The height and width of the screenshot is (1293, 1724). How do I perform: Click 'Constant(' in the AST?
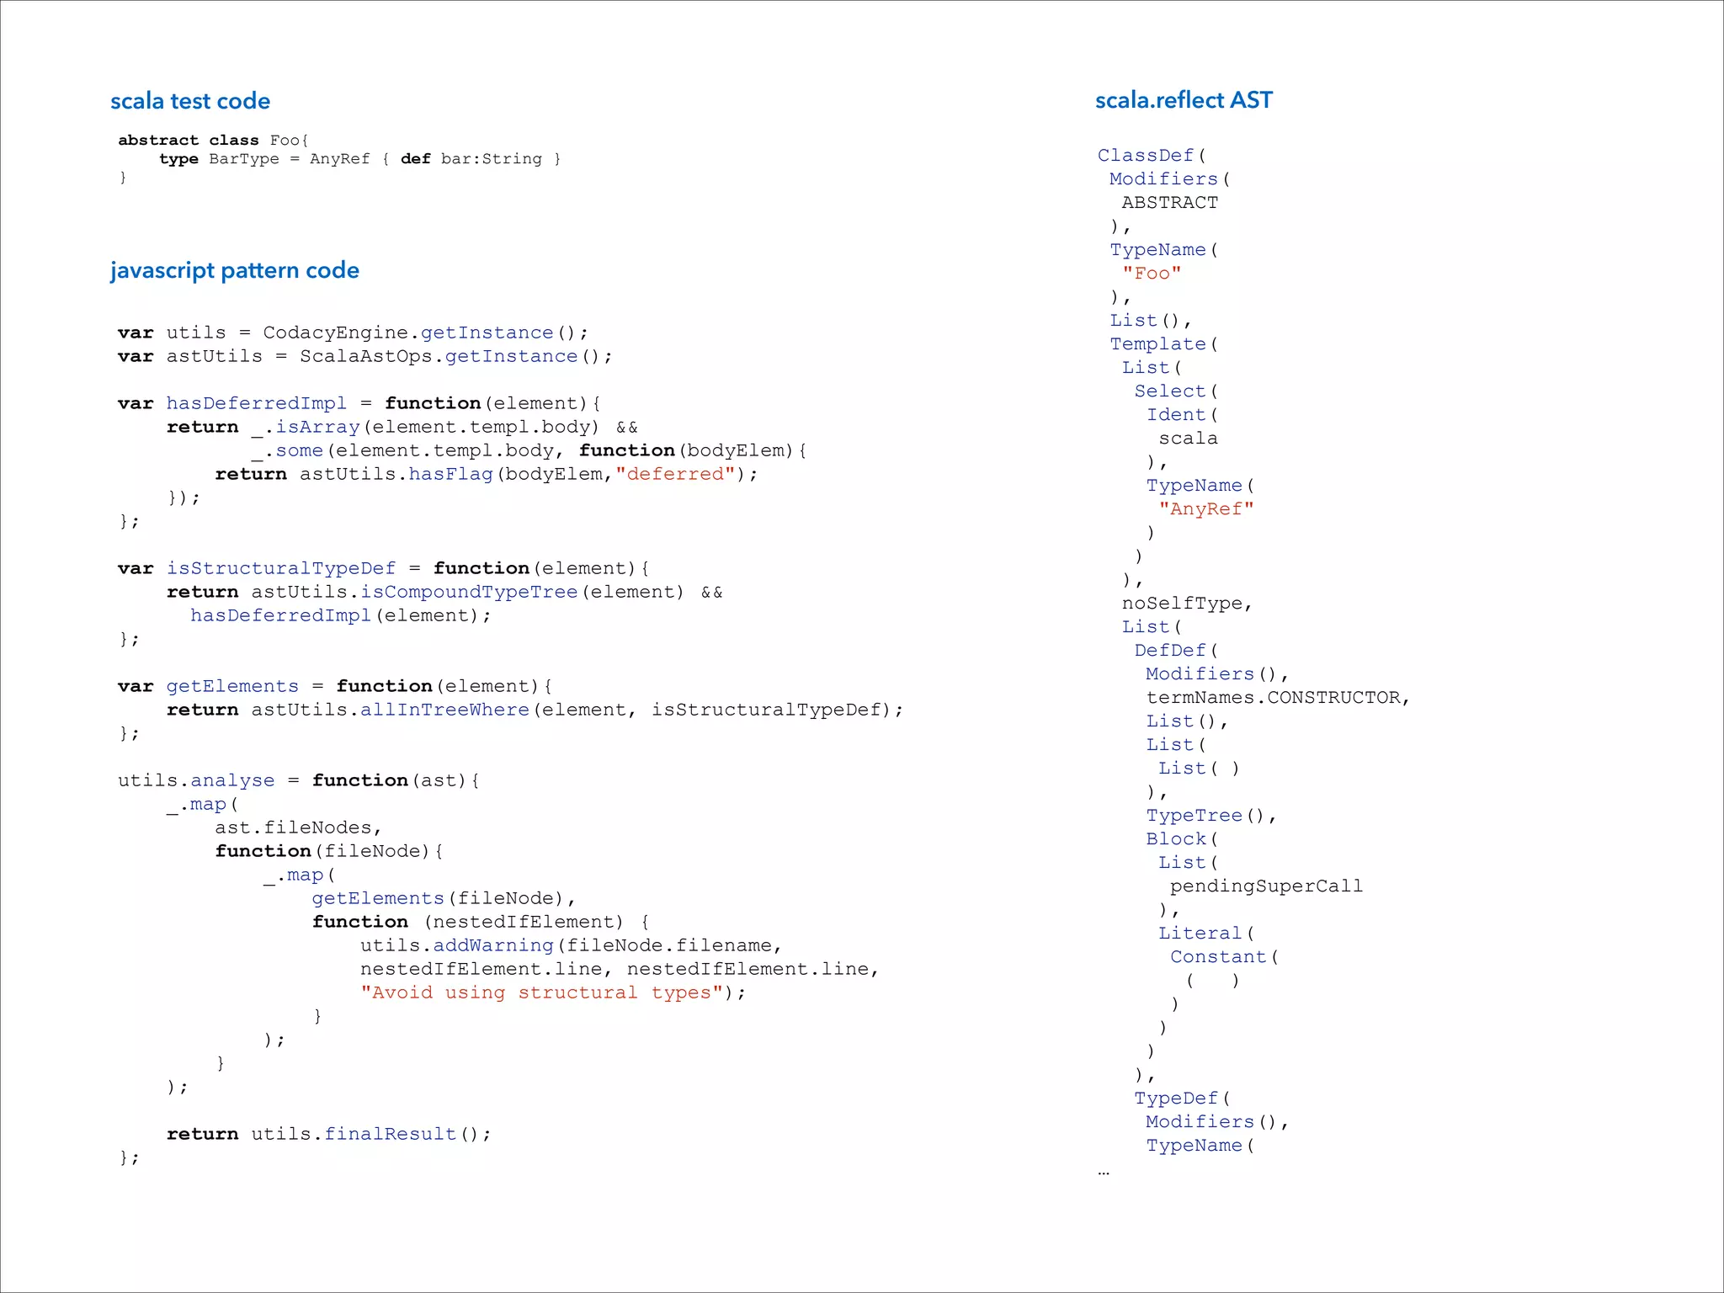coord(1224,957)
